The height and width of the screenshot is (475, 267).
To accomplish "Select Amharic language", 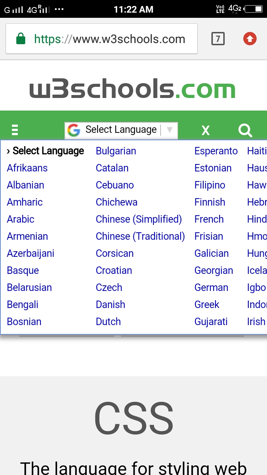I will (x=25, y=202).
